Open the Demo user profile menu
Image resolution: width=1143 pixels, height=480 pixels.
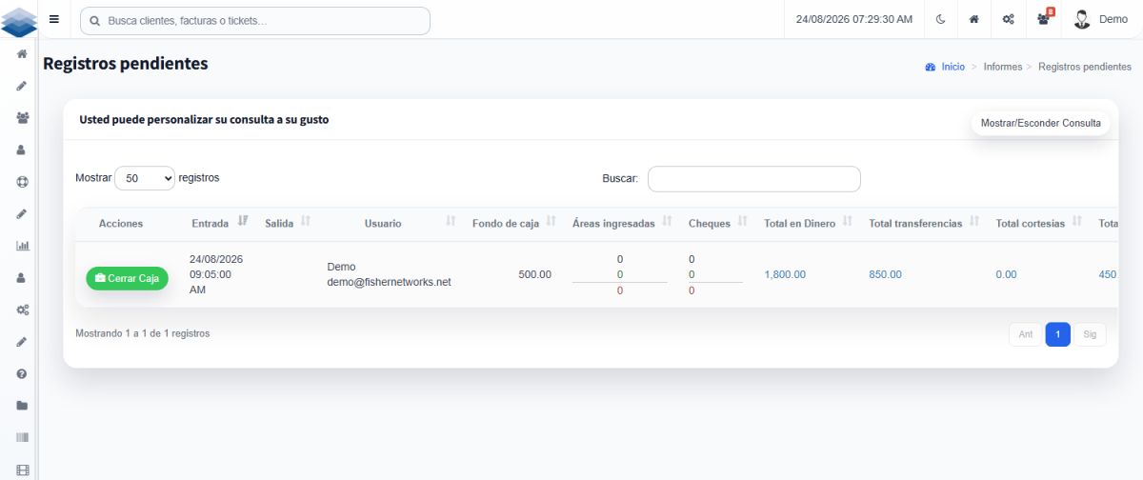click(1100, 19)
